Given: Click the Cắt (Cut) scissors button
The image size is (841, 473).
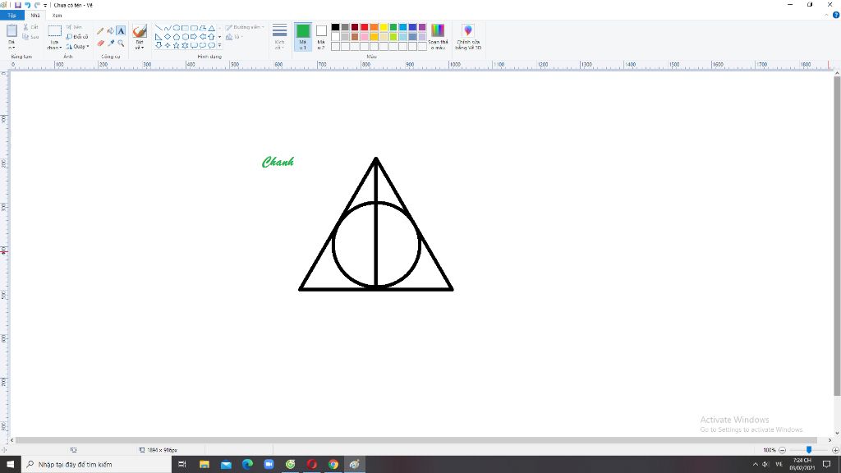Looking at the screenshot, I should [x=30, y=27].
